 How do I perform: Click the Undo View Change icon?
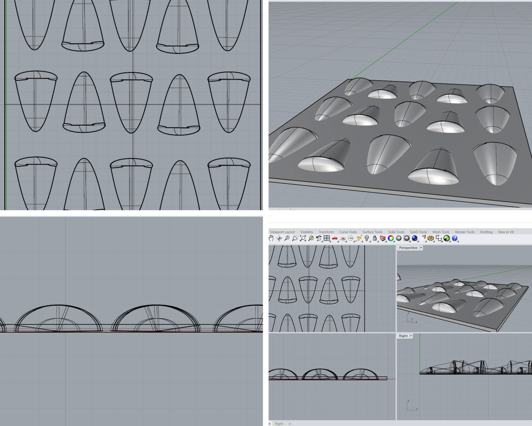pos(319,238)
